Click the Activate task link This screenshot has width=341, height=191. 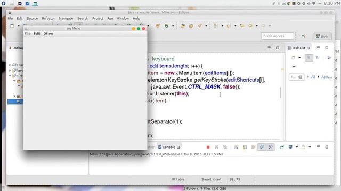click(327, 77)
